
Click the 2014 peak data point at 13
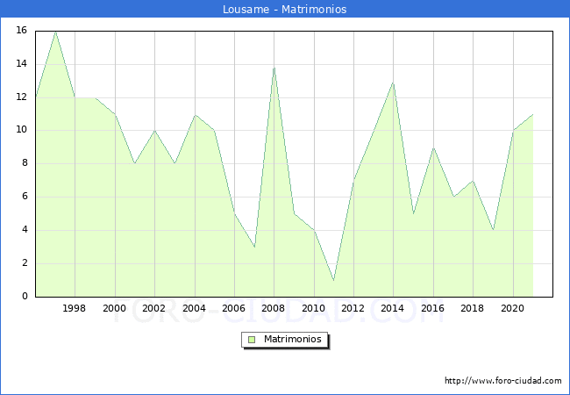tap(393, 83)
